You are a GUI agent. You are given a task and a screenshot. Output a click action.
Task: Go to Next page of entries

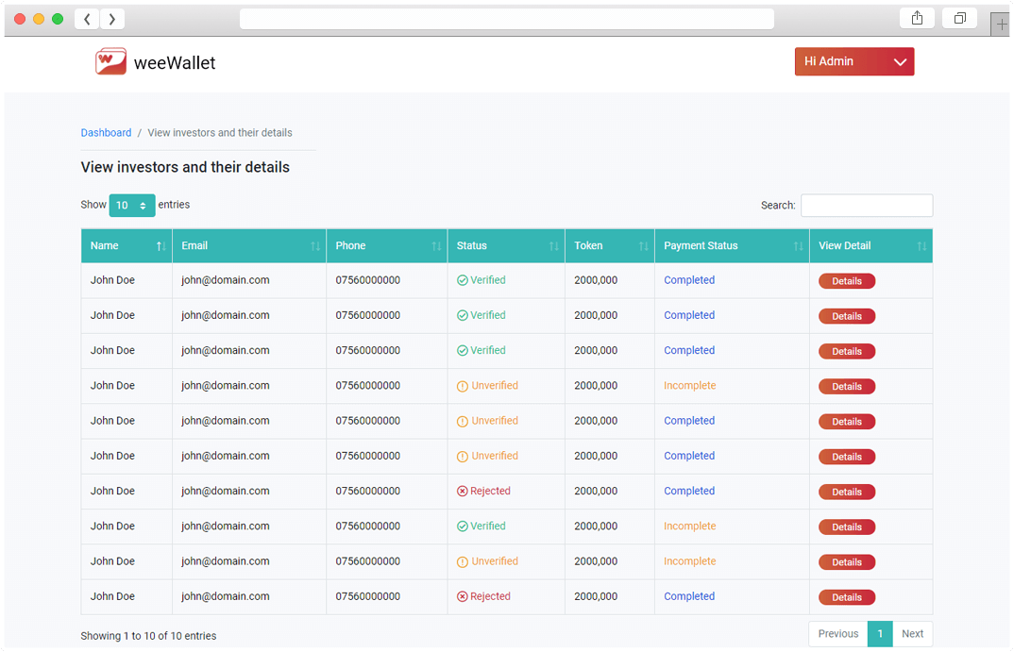(912, 634)
